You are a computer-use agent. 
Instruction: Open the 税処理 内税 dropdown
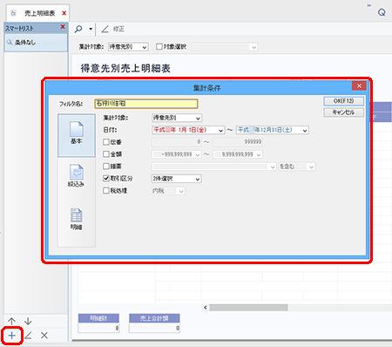point(168,191)
